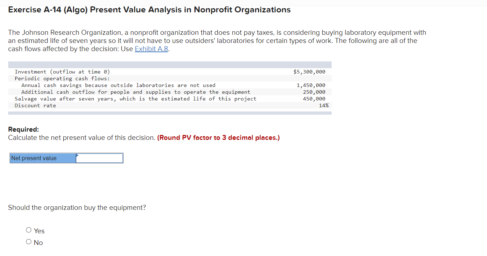
Task: Open the Exhibit A.8 hyperlink
Action: (151, 49)
